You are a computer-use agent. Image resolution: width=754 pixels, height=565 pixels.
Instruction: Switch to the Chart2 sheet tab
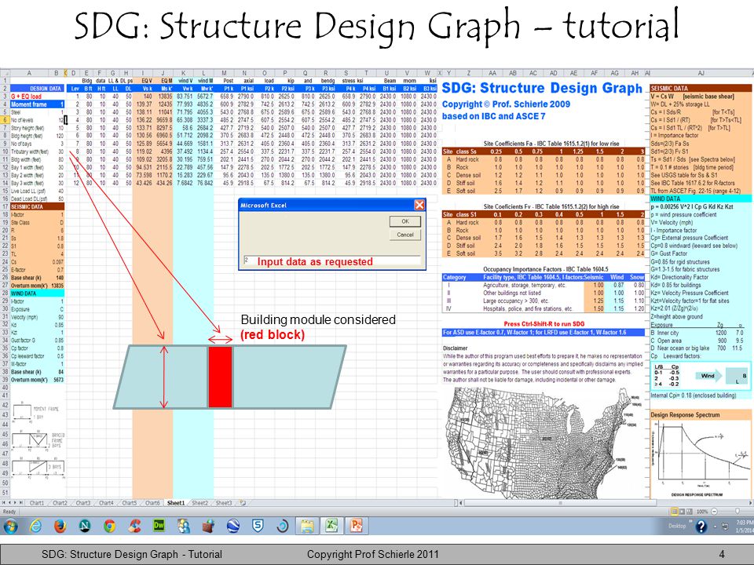click(x=60, y=503)
